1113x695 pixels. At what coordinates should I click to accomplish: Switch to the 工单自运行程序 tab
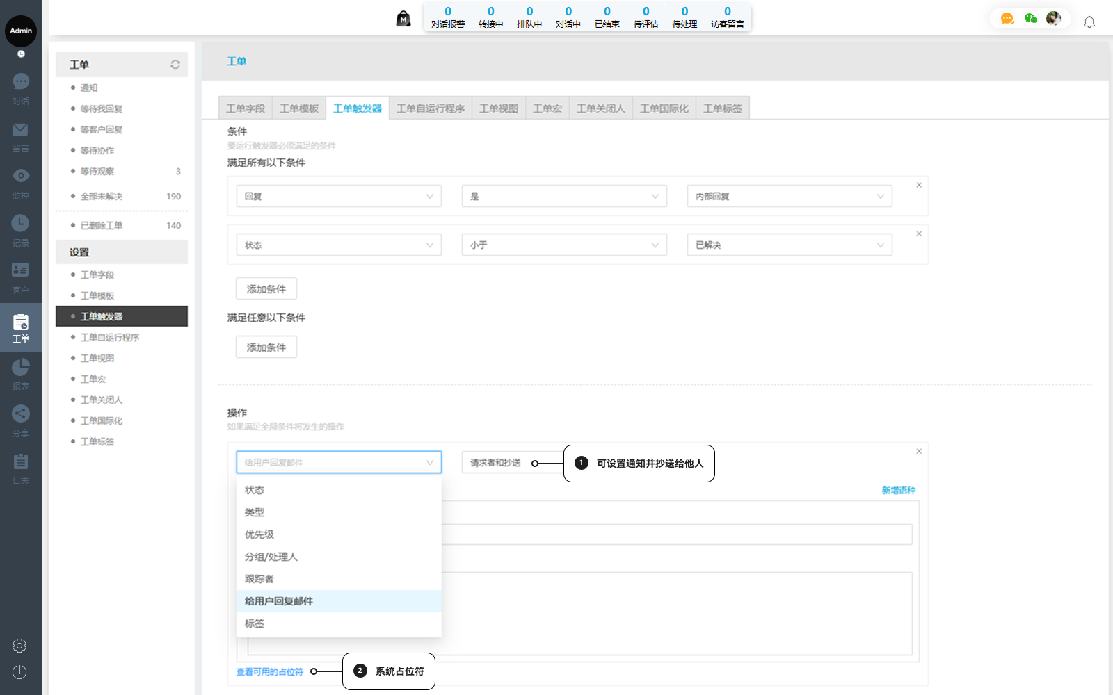(430, 108)
